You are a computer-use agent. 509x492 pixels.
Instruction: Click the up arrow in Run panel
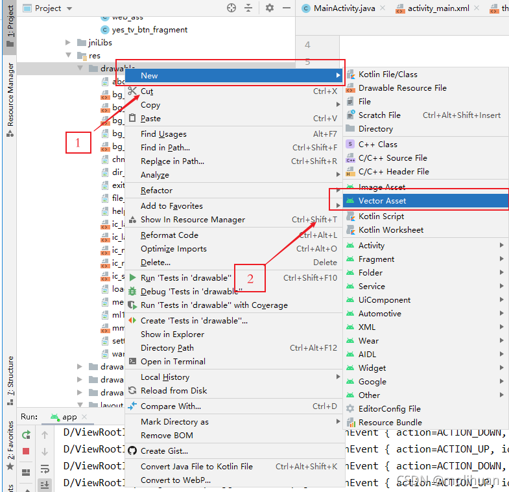pyautogui.click(x=45, y=434)
